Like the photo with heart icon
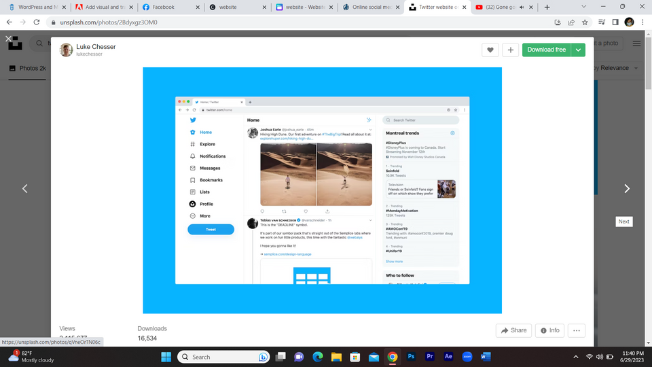This screenshot has height=367, width=652. coord(489,50)
